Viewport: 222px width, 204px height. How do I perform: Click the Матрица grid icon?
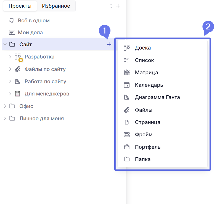click(126, 72)
